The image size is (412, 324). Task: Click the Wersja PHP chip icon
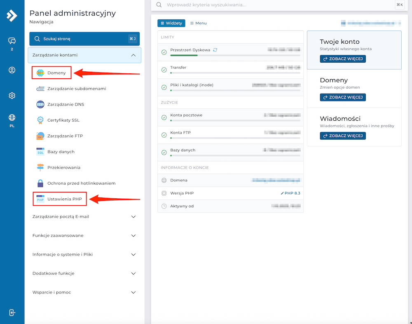point(164,193)
